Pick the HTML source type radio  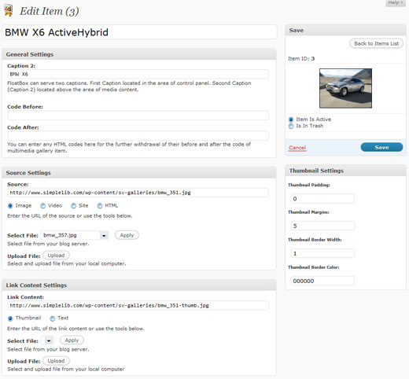coord(100,206)
